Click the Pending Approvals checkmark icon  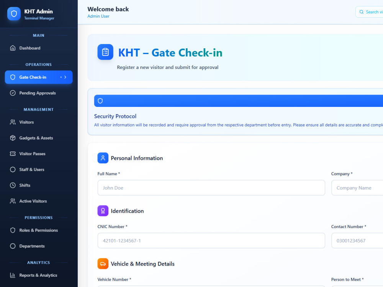pos(13,93)
